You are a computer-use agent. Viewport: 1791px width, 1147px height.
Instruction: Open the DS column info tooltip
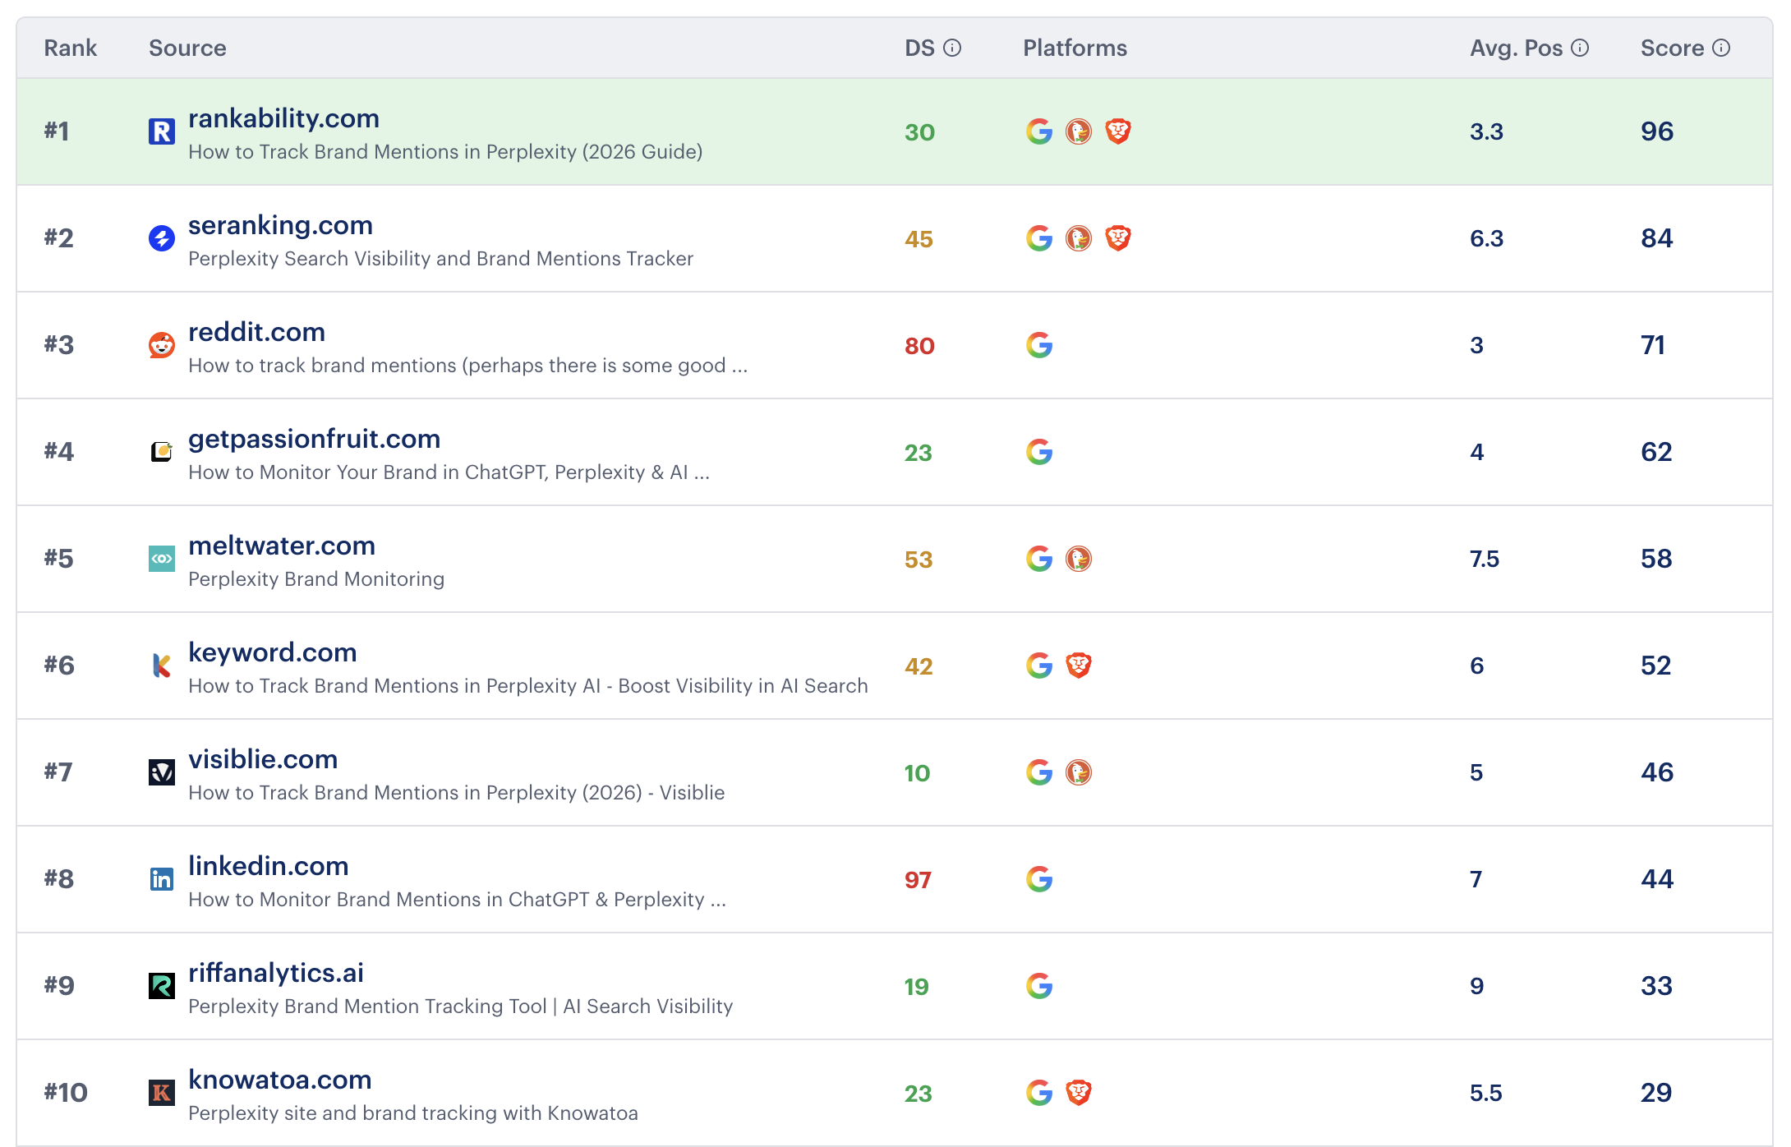click(x=952, y=48)
